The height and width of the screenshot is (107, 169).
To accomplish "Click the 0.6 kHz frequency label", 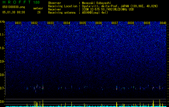I will [2, 102].
